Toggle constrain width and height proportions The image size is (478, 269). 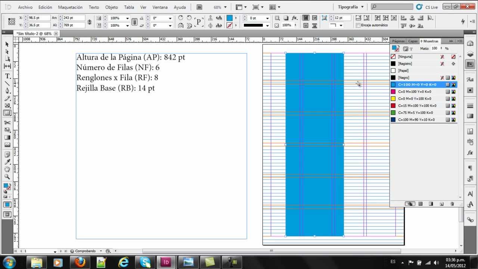pyautogui.click(x=89, y=22)
